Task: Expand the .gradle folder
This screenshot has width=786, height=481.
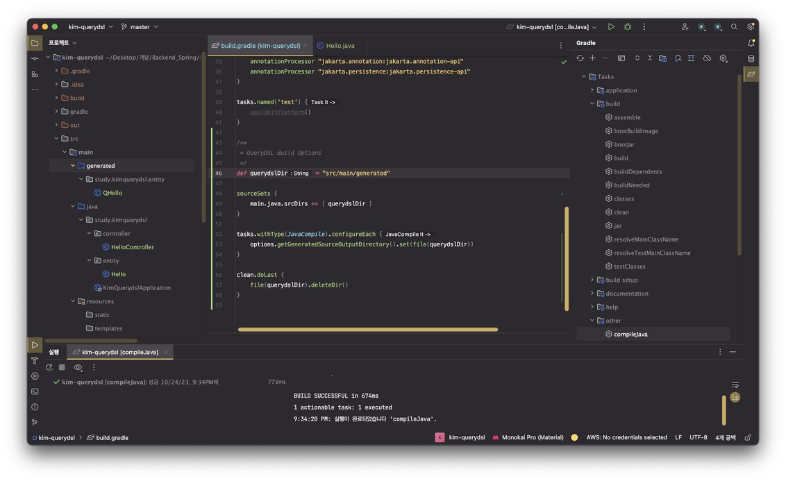Action: click(56, 71)
